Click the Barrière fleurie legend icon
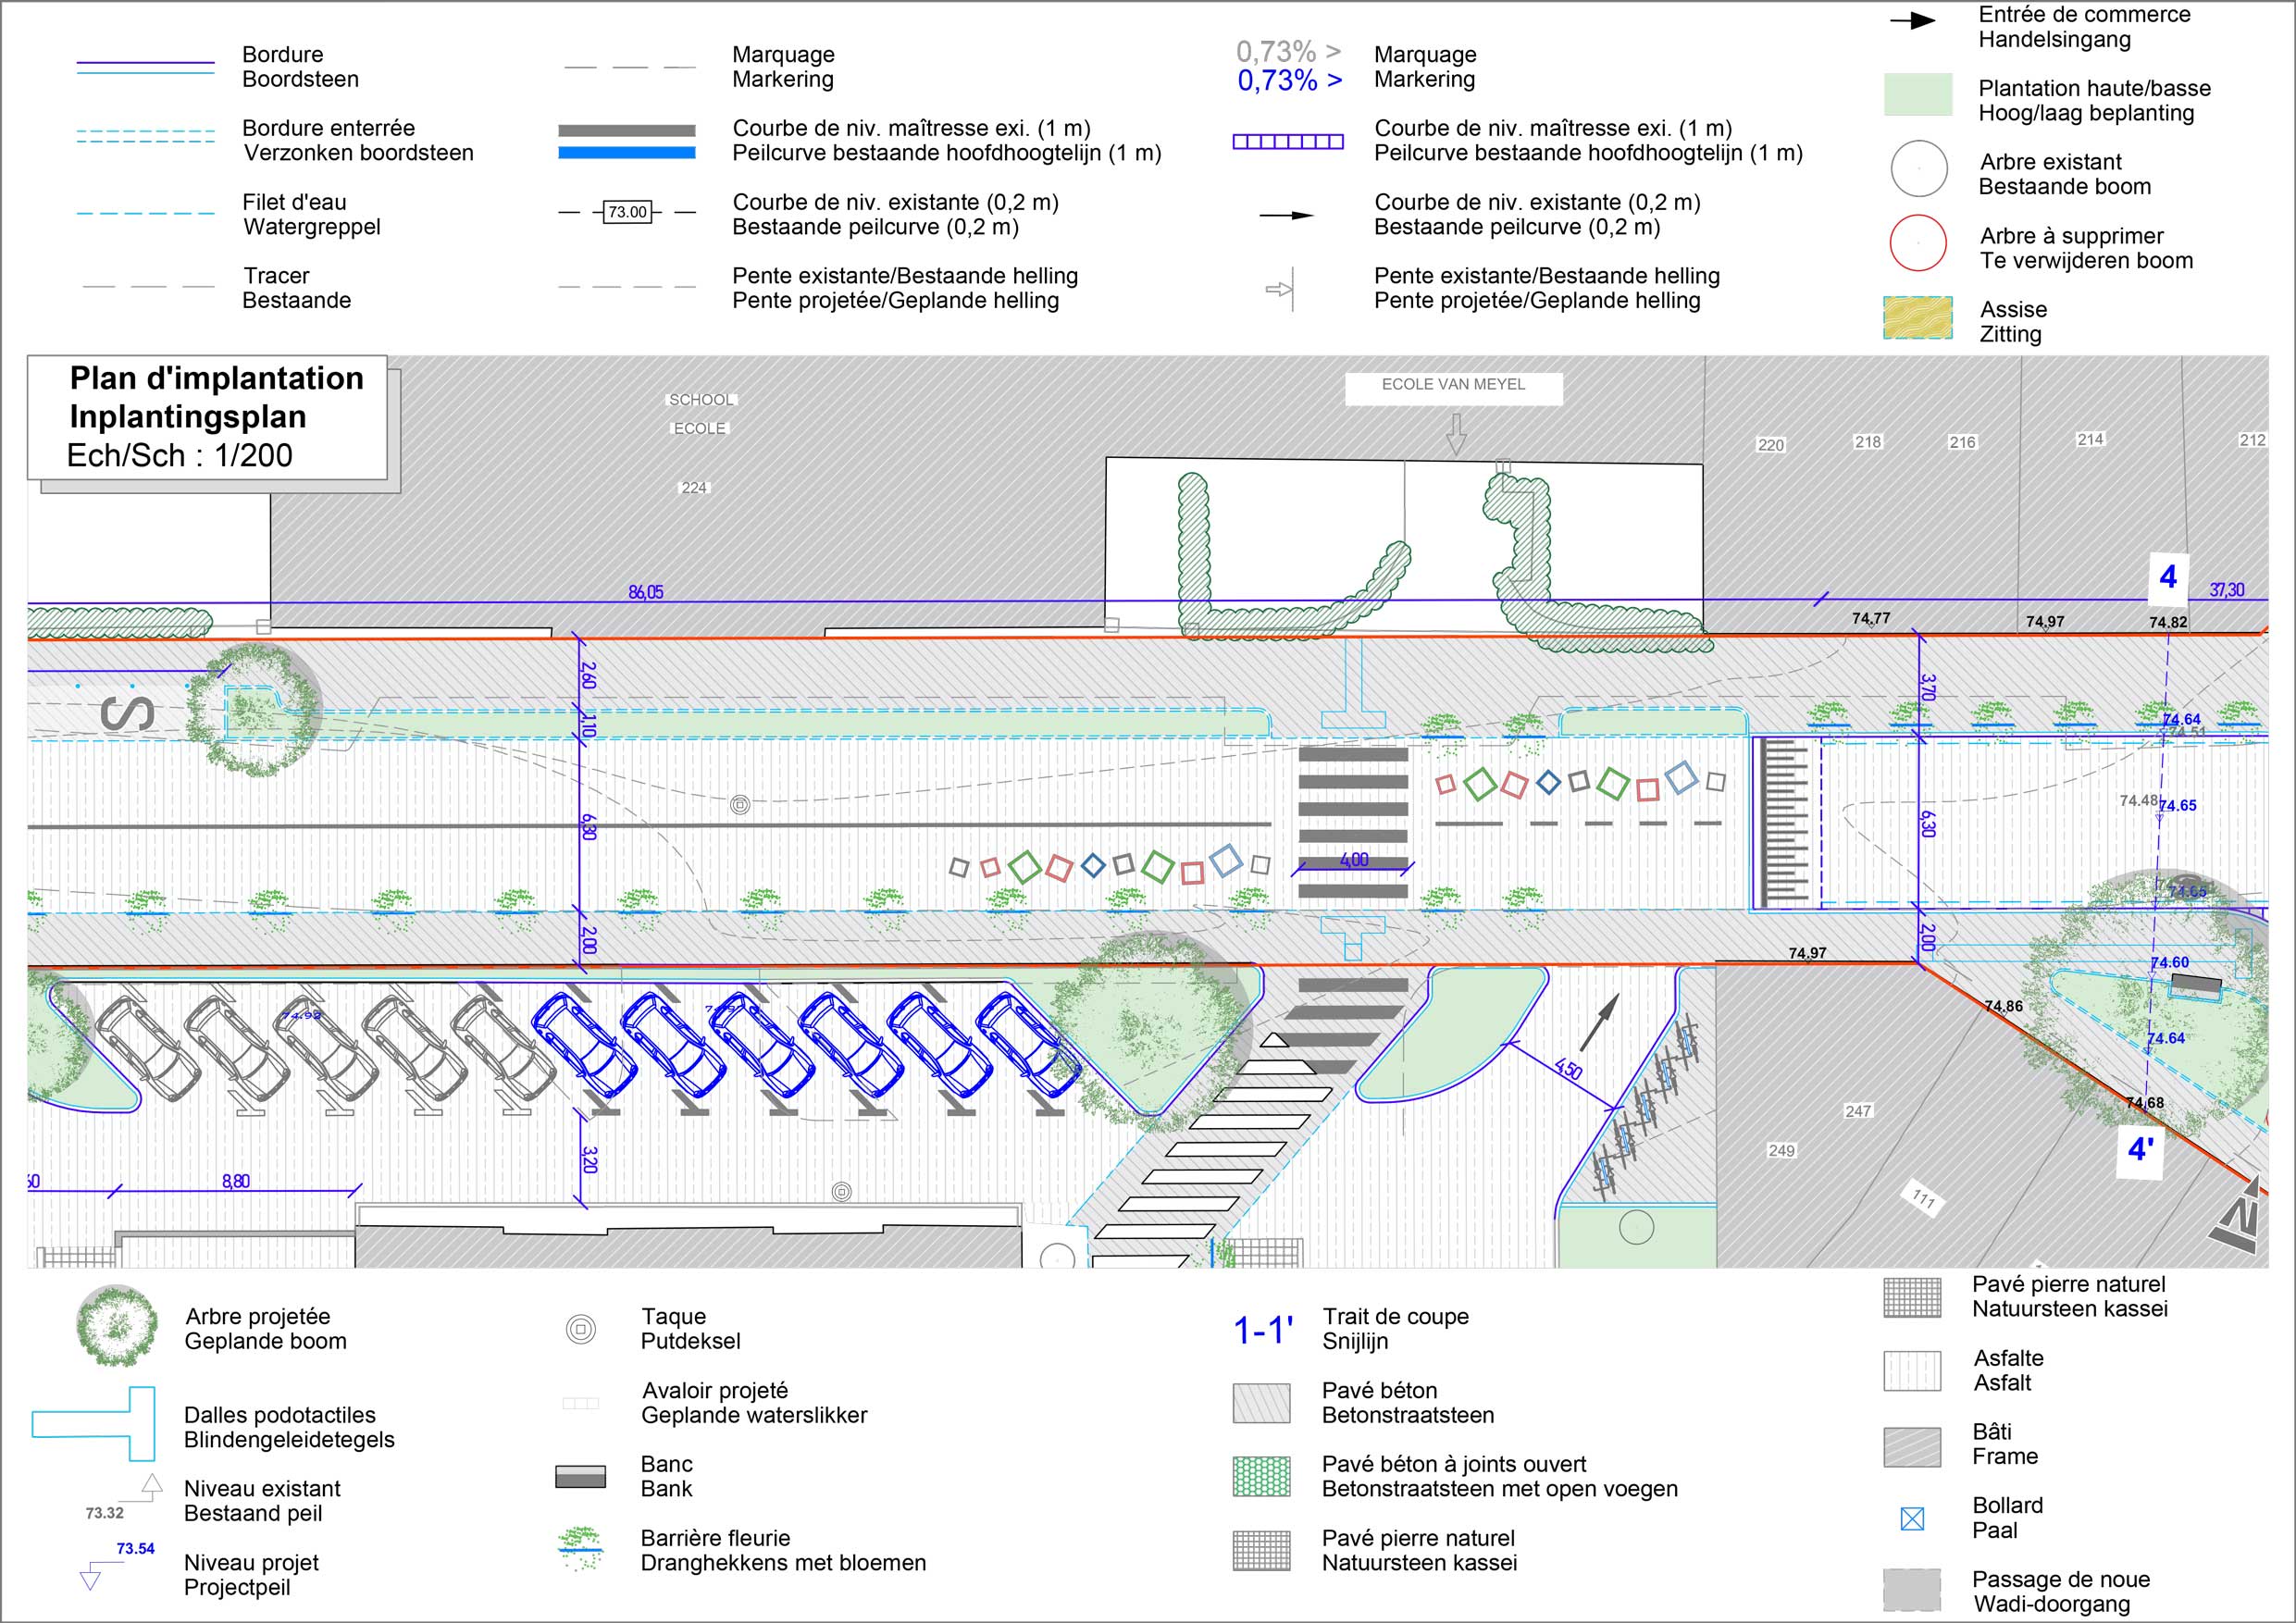 581,1549
